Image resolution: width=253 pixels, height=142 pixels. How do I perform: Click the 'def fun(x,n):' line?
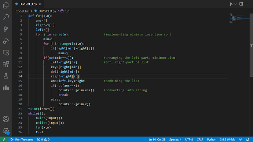coord(40,16)
